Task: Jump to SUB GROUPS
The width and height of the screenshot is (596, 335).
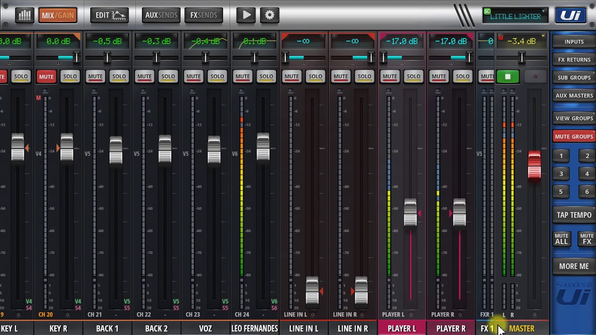Action: pos(574,78)
